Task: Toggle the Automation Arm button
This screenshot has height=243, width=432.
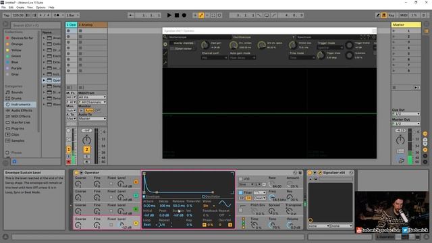Action: (x=201, y=15)
